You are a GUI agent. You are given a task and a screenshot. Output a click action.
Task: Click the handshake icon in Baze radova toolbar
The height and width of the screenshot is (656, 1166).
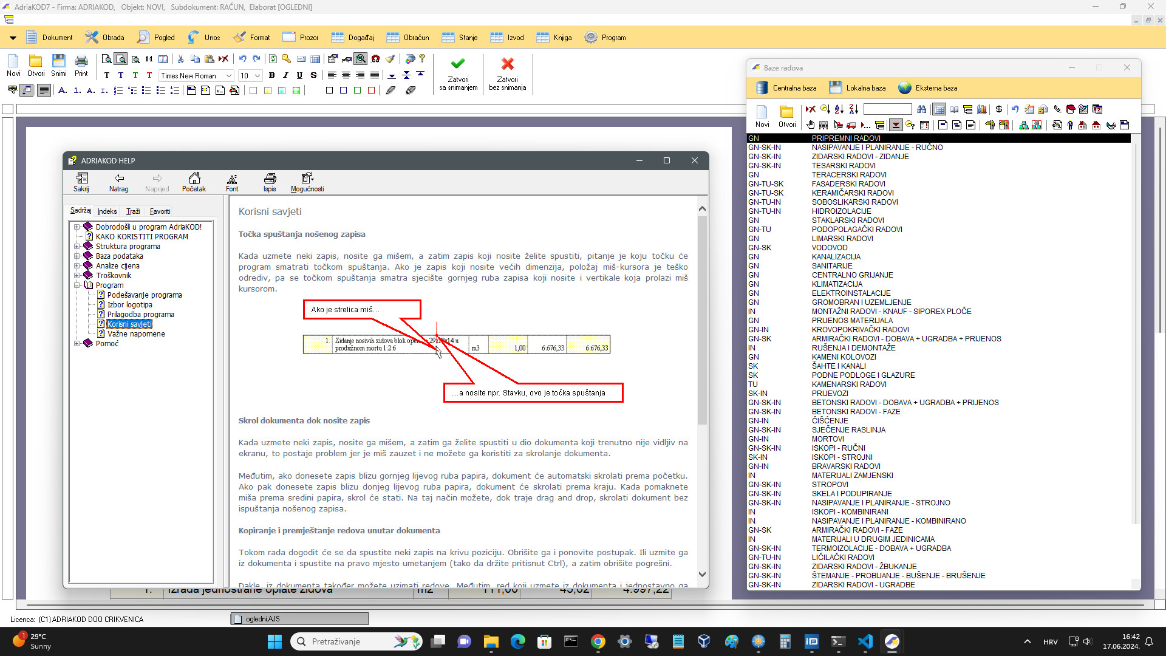tap(1111, 125)
